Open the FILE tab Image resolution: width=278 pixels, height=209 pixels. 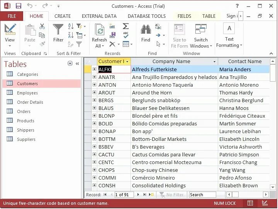point(12,16)
